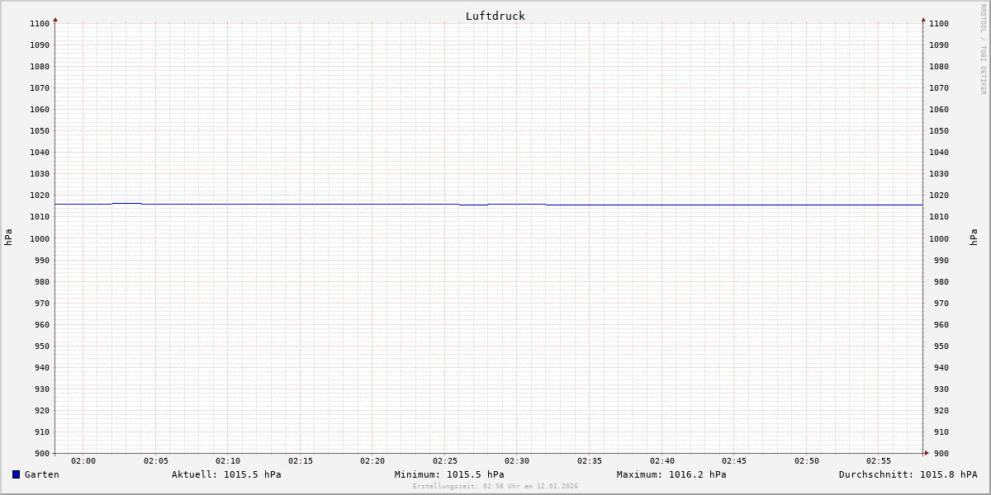Click the red arrow at x-axis right end

(x=927, y=453)
